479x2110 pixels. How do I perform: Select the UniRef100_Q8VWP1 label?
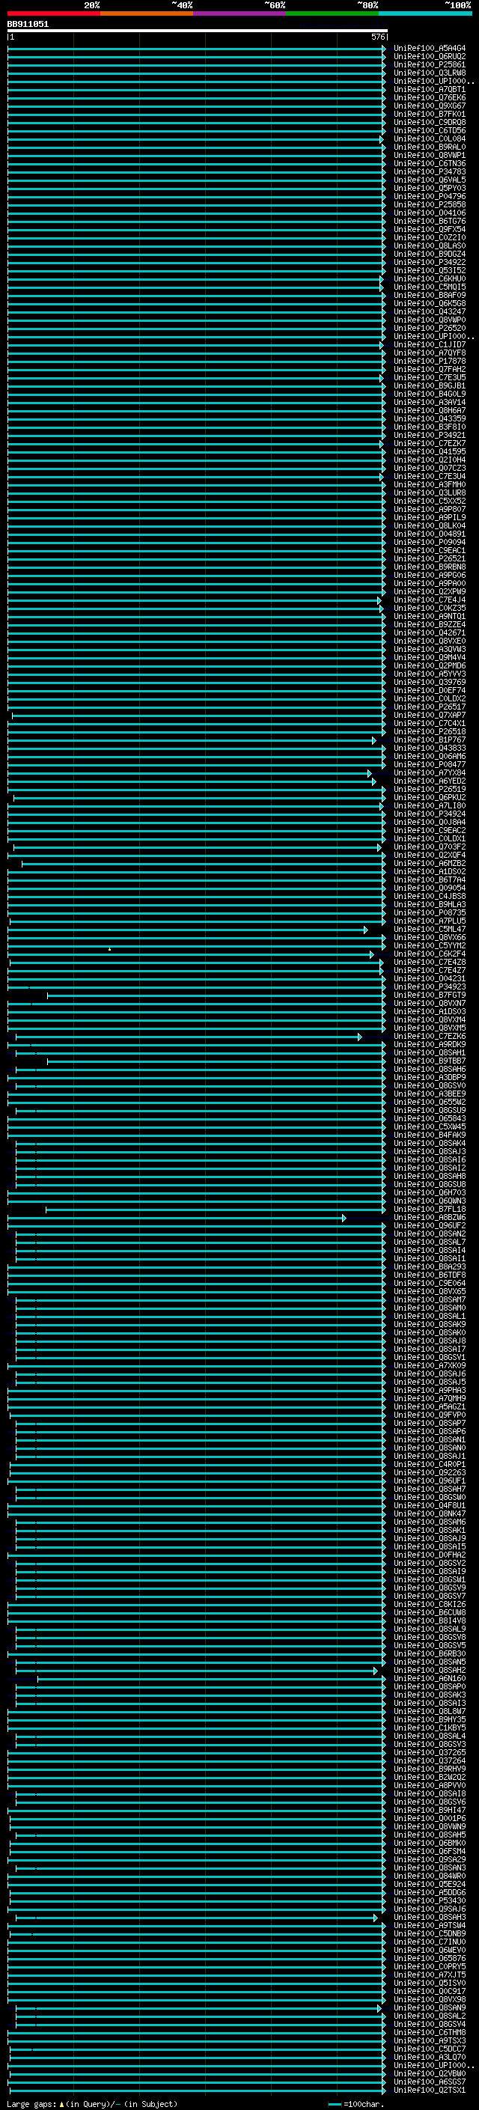coord(429,155)
